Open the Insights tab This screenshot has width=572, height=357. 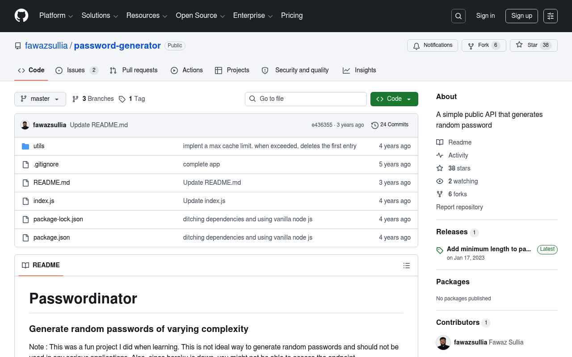tap(359, 70)
